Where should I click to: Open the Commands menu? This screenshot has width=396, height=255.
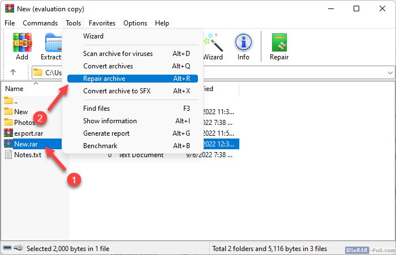click(40, 23)
